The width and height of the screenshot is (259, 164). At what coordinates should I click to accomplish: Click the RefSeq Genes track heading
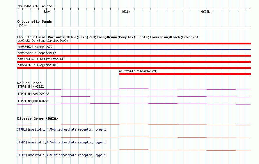pos(29,83)
